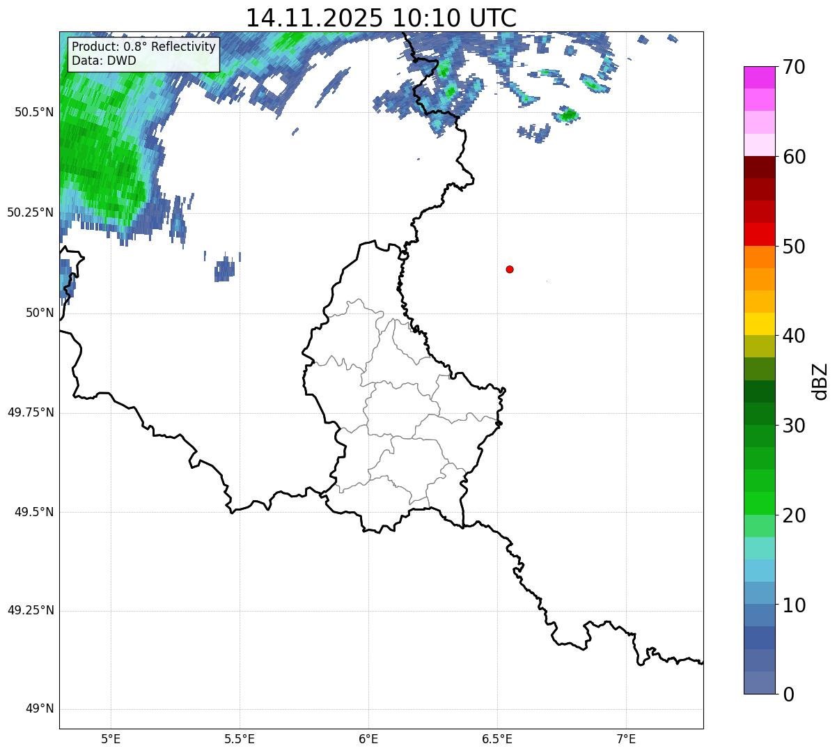Click the colorbar tick label 10
This screenshot has width=837, height=753.
tap(793, 605)
